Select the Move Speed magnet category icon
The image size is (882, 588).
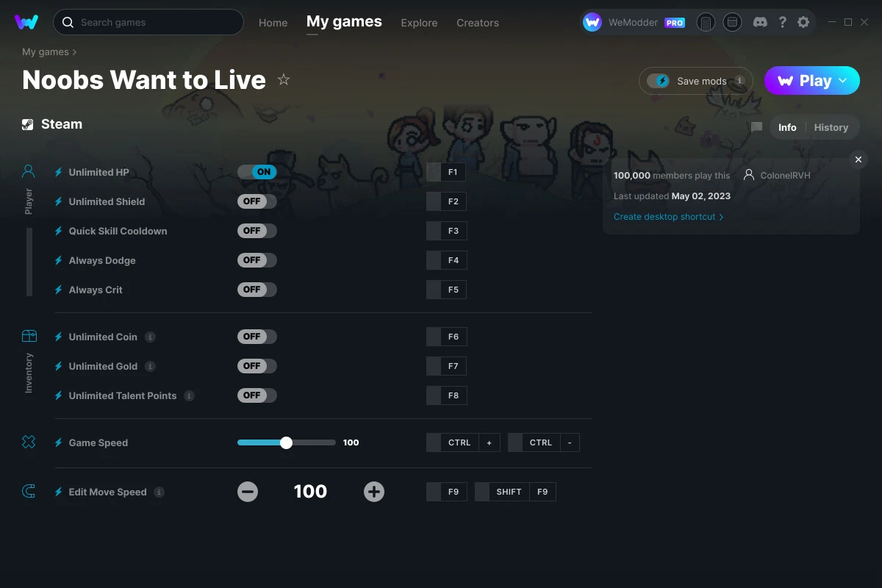pyautogui.click(x=29, y=492)
